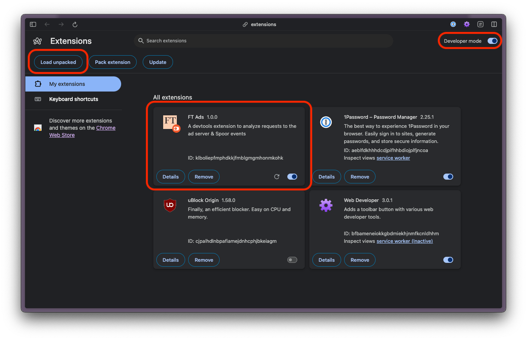This screenshot has height=340, width=527.
Task: Click the search magnifier icon
Action: pyautogui.click(x=141, y=40)
